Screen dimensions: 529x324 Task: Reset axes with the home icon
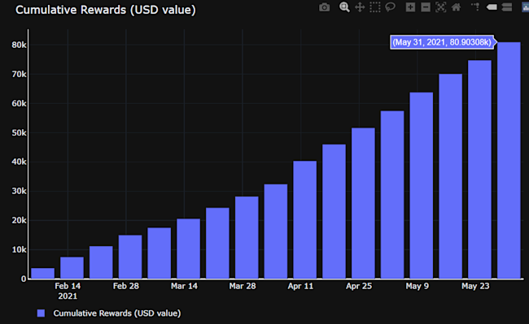[456, 7]
